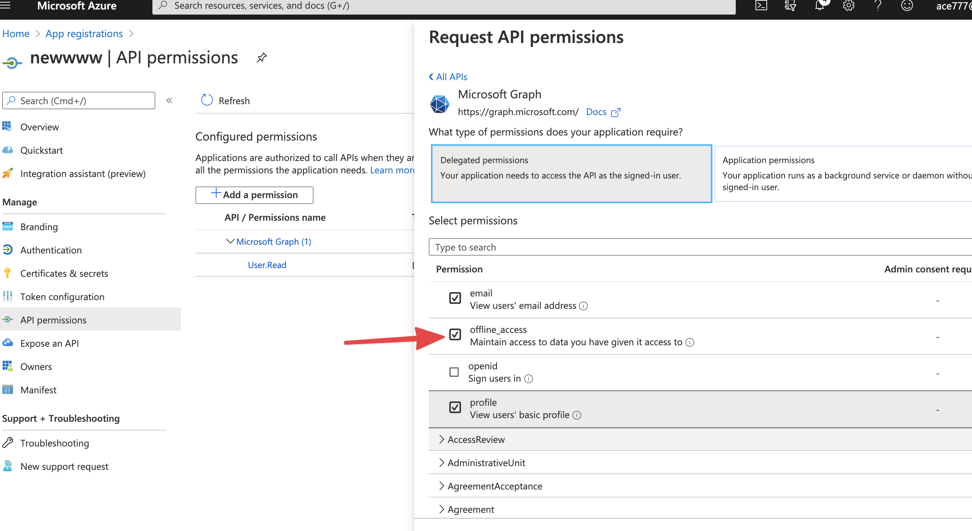
Task: Open the help question mark
Action: click(x=878, y=6)
